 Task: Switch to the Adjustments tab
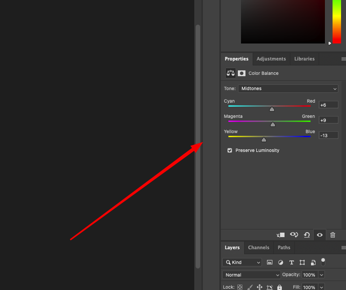271,59
